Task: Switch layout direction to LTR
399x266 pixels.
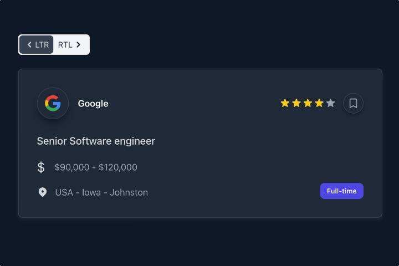Action: click(37, 44)
